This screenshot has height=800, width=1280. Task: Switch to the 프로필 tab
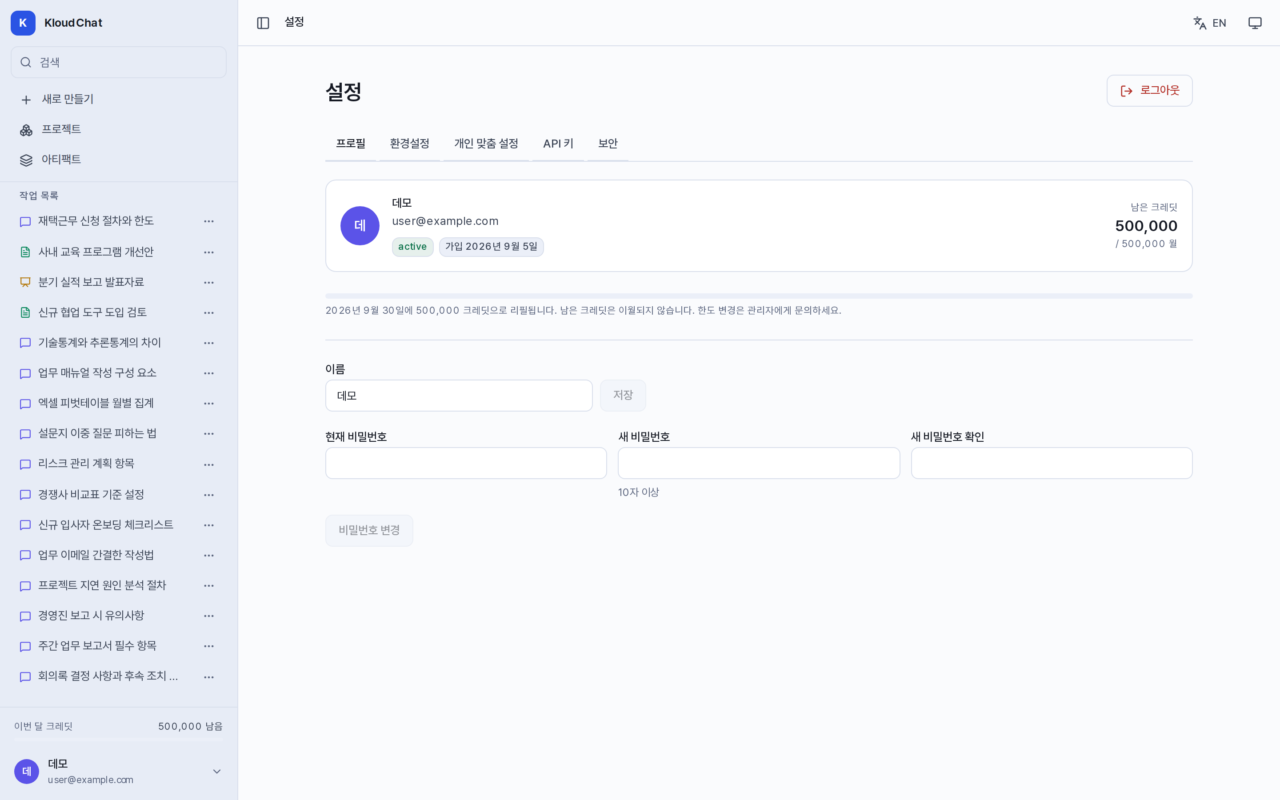[x=351, y=144]
